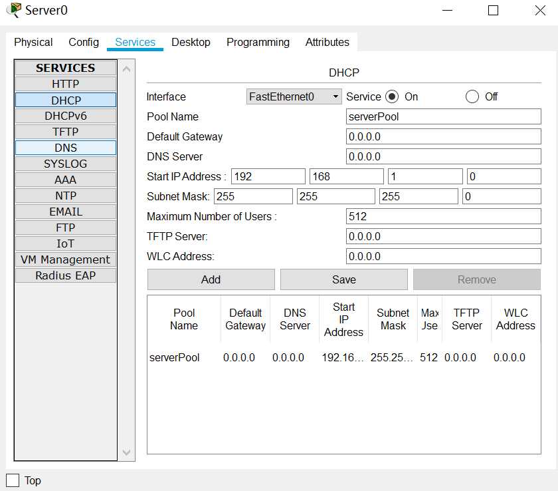Click the services list scroll up arrow
Screen dimensions: 558x491
tap(126, 69)
